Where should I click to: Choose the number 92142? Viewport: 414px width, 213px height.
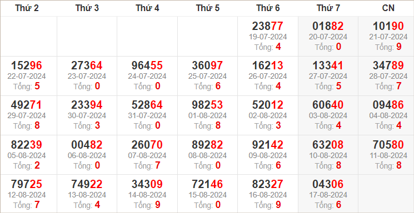(x=268, y=145)
